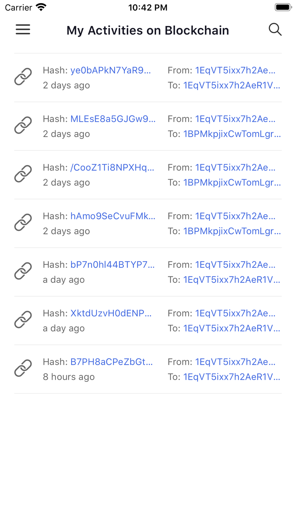This screenshot has width=296, height=526.
Task: Open transaction hash MLEsE8a5GJGw9 link
Action: point(113,119)
